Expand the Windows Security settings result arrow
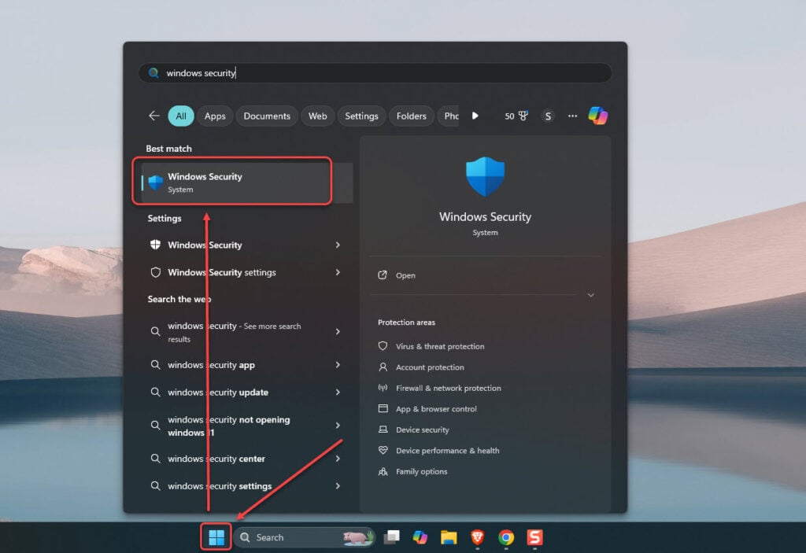 pos(338,272)
